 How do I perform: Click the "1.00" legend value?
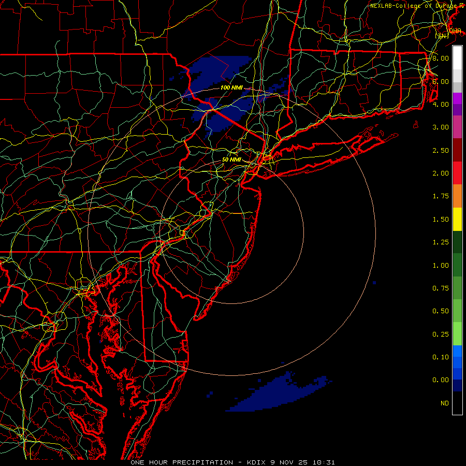(441, 266)
